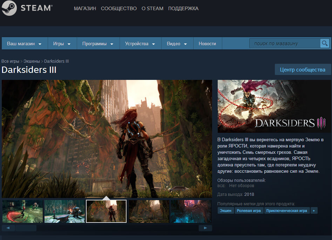332x240 pixels.
Task: Click the store search magnifier icon
Action: pos(325,43)
